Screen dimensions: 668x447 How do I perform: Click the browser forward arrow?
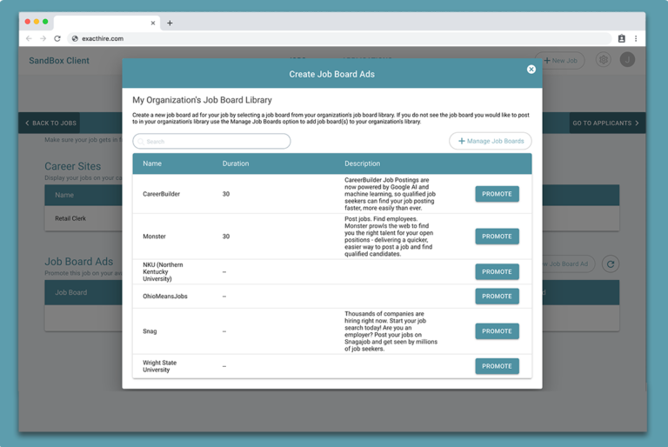(x=43, y=38)
